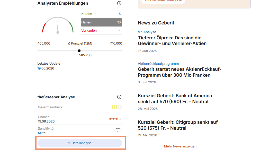Open Citigroup Kursziel news headline
Viewport: 269px width, 158px height.
click(178, 125)
